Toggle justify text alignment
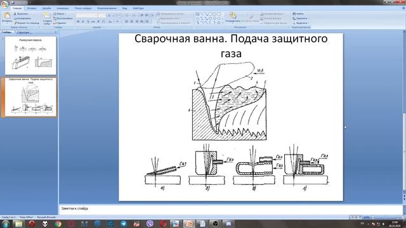The width and height of the screenshot is (406, 228). point(142,22)
